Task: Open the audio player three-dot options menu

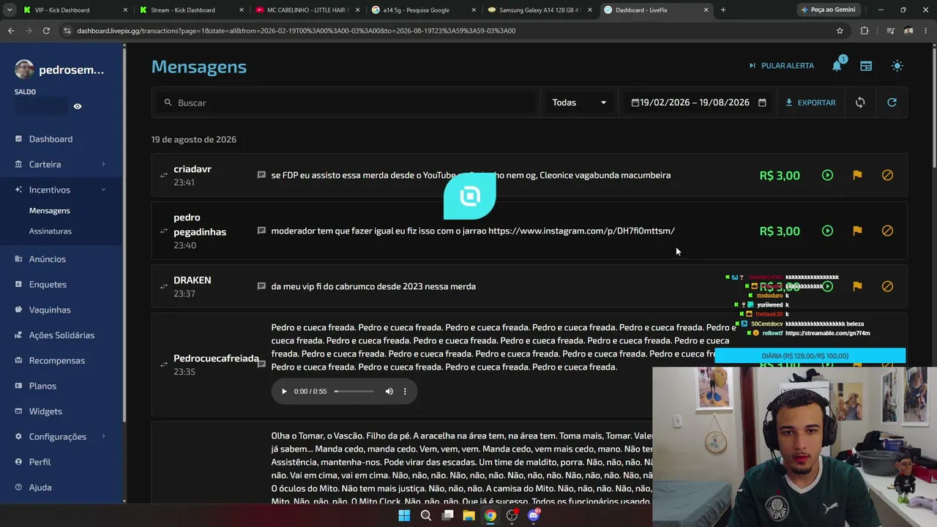Action: 405,392
